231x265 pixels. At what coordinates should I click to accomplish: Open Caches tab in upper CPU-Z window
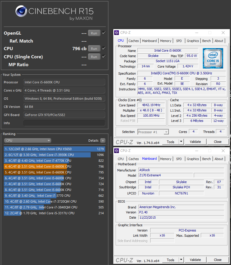pos(133,41)
